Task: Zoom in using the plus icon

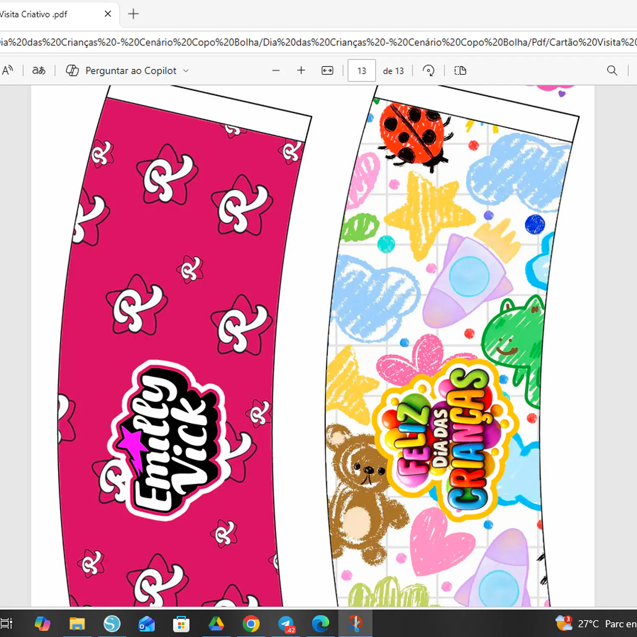Action: pos(301,70)
